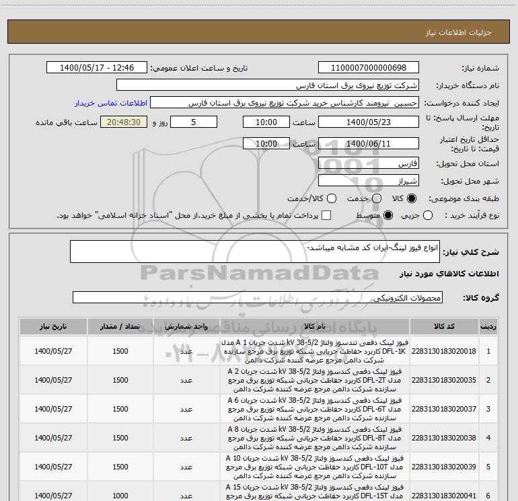518x501 pixels.
Task: Choose متوسط purchase process radio
Action: 388,215
